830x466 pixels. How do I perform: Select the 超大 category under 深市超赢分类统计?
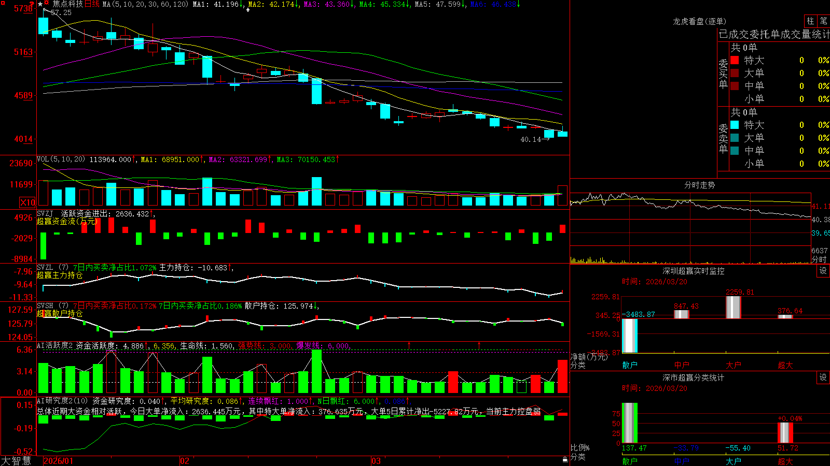785,461
